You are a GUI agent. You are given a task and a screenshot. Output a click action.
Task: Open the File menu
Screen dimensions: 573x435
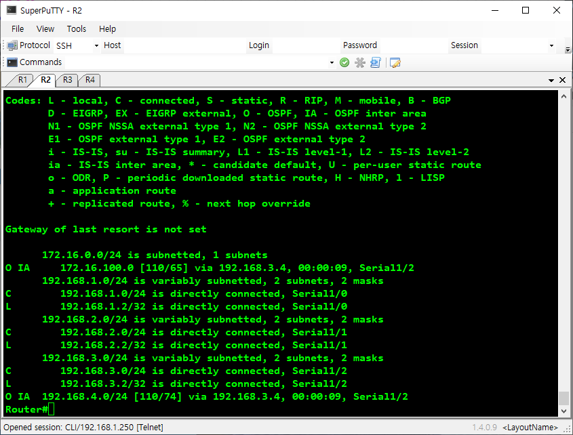pyautogui.click(x=18, y=29)
